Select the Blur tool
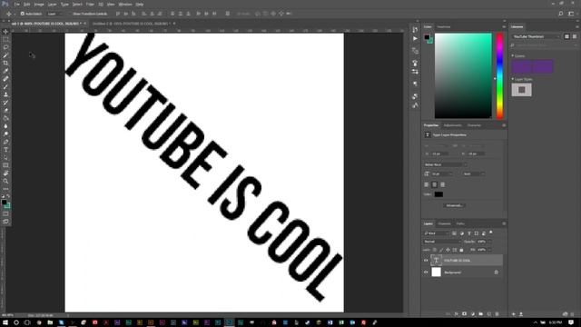 5,126
